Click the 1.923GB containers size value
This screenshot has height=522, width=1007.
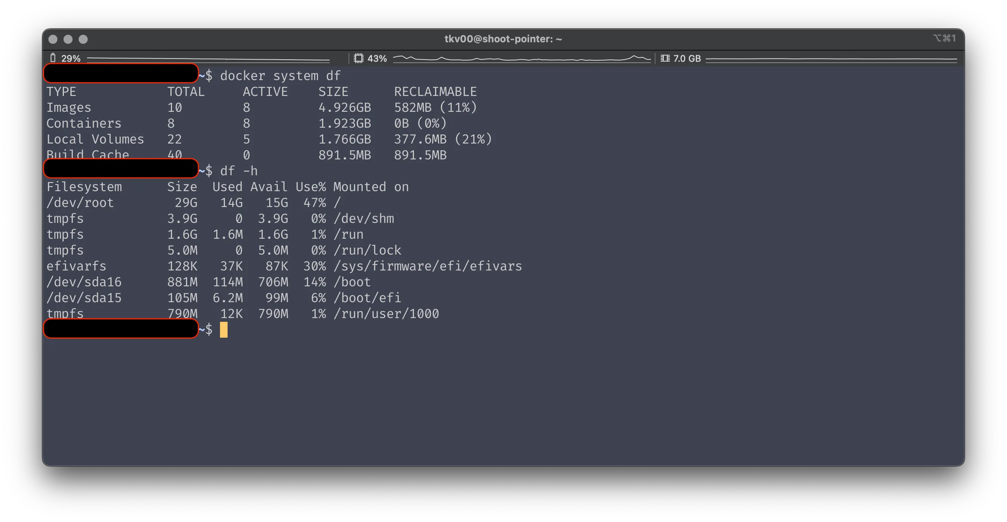coord(344,124)
